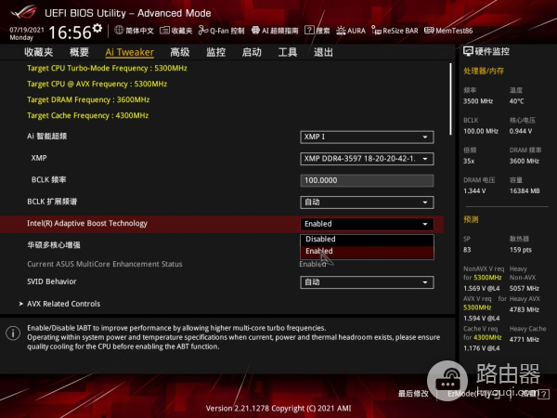Switch to the 高级 tab

click(x=180, y=53)
